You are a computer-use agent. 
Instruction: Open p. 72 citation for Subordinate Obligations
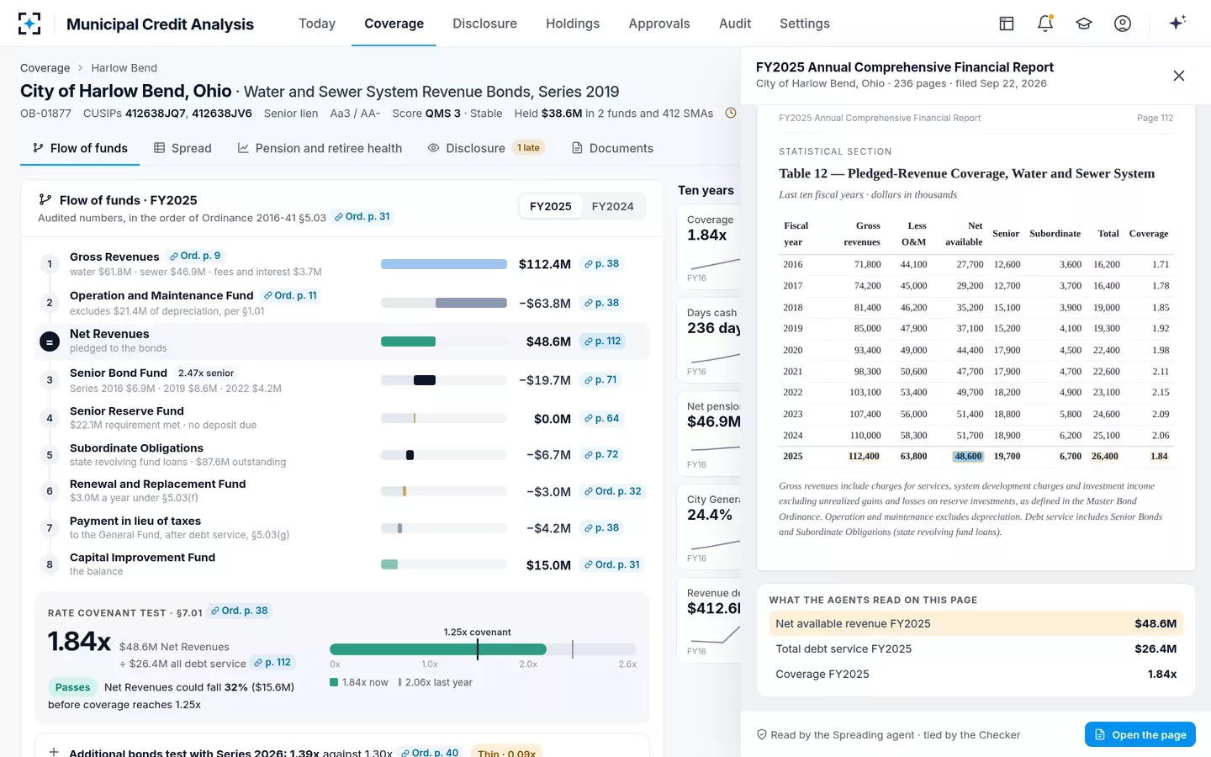click(x=601, y=454)
